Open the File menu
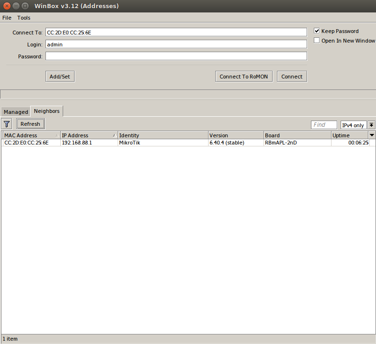The height and width of the screenshot is (344, 376). (x=7, y=18)
